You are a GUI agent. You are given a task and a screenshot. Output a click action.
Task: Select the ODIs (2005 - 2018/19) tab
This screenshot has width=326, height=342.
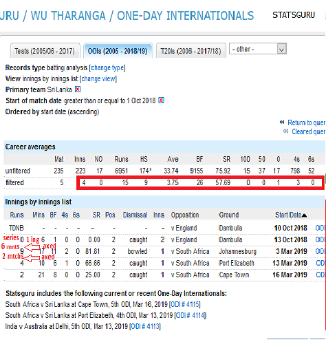118,51
